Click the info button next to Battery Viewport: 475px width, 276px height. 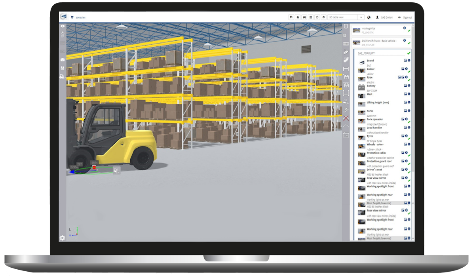click(408, 85)
